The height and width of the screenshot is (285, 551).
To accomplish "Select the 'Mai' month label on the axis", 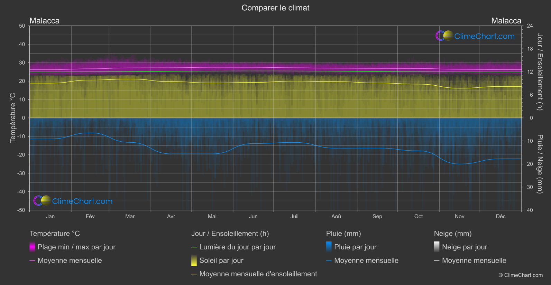I will tap(212, 216).
